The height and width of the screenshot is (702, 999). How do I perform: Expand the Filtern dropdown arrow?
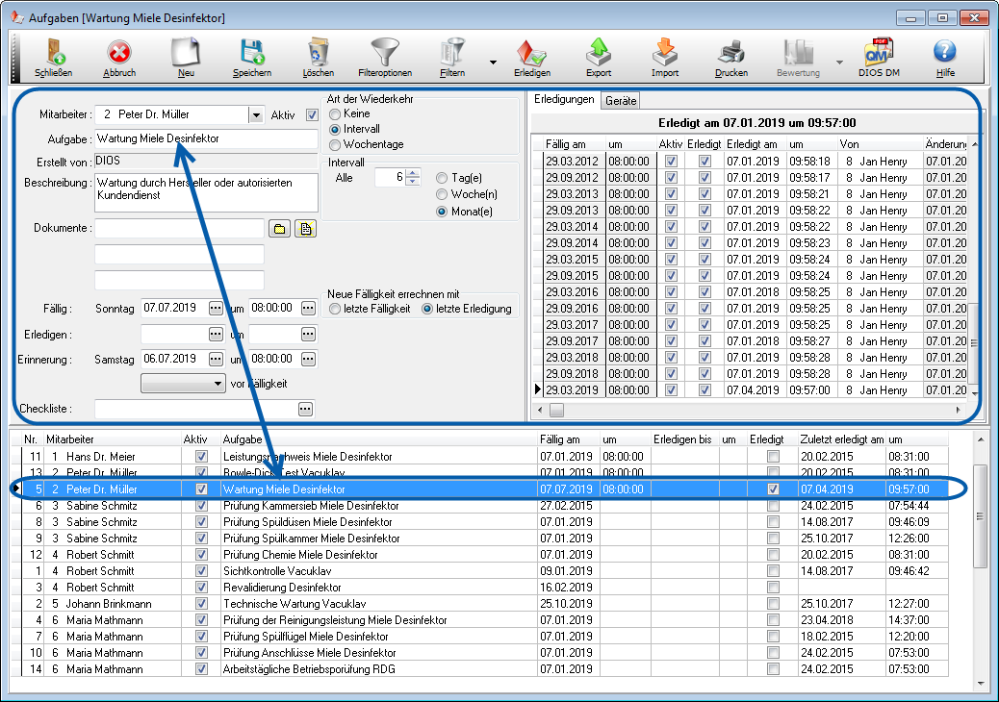pos(493,62)
